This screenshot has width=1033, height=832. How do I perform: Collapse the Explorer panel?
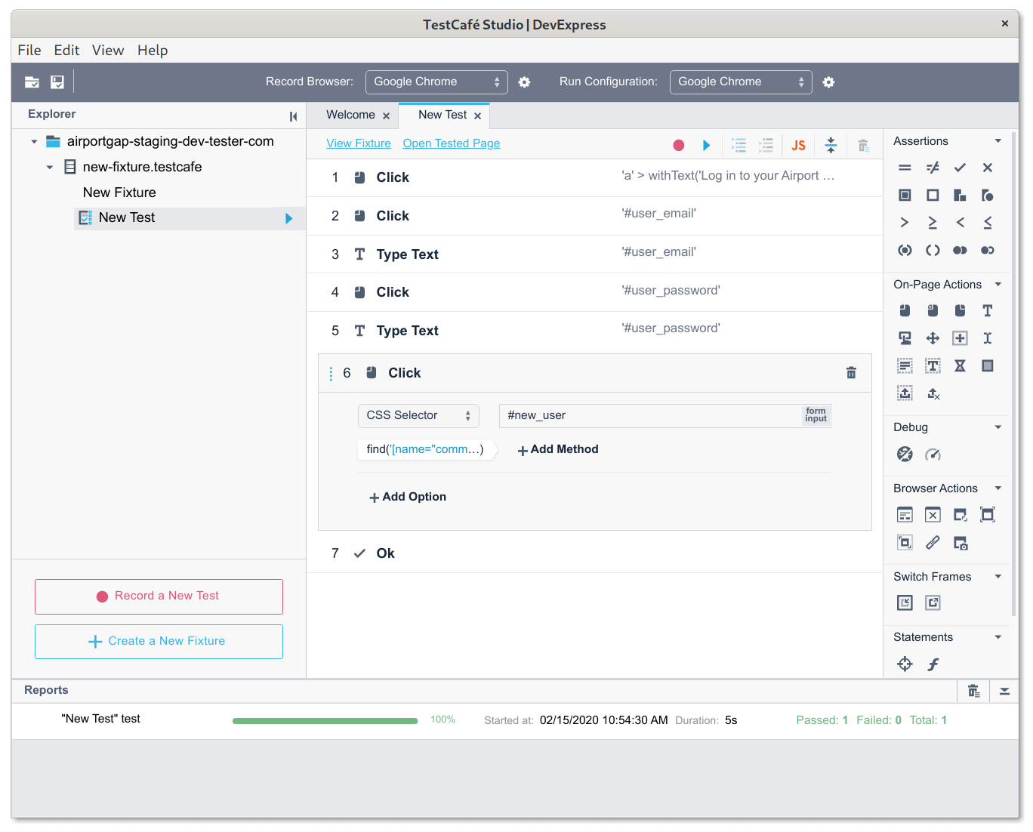coord(293,116)
